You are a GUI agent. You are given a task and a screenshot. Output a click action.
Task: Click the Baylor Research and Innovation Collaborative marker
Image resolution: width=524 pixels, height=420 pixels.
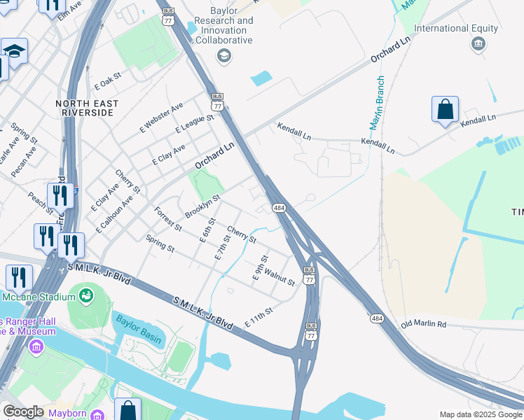pos(224,56)
